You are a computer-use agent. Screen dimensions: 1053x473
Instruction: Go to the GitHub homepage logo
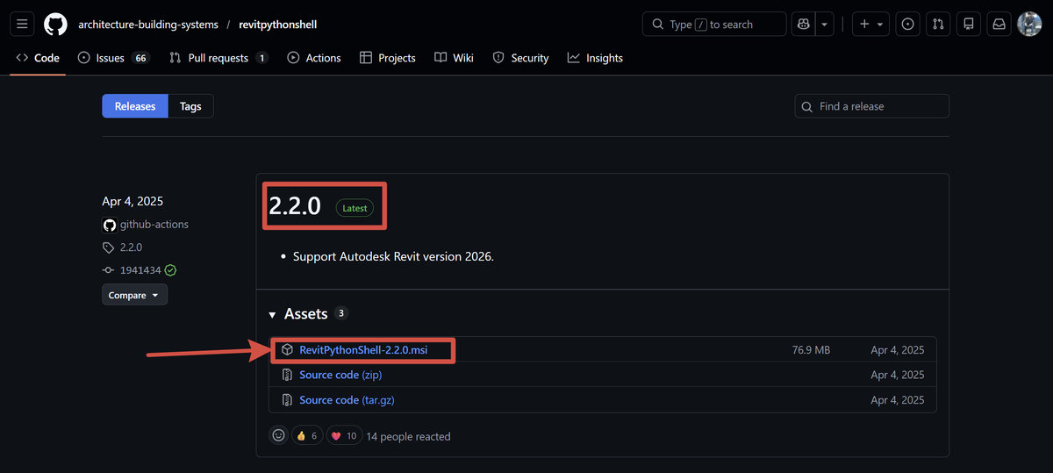55,25
